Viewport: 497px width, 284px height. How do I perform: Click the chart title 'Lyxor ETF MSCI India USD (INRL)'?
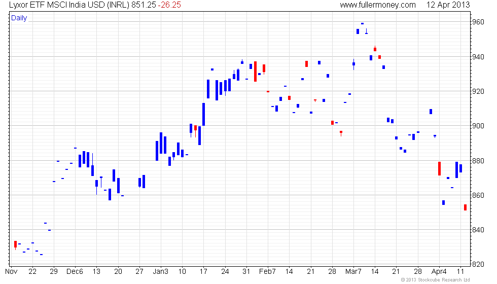pos(69,5)
